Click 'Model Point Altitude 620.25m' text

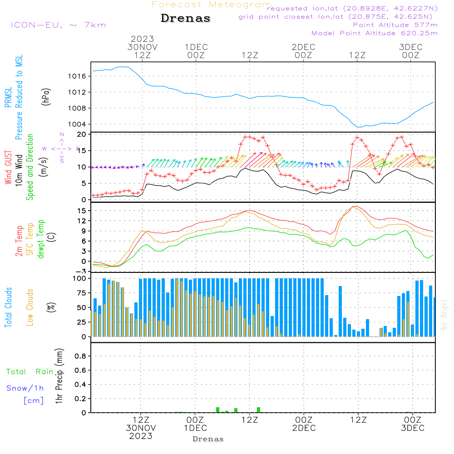(375, 33)
